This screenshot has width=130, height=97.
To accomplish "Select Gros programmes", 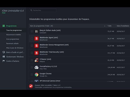I will click(x=13, y=39).
